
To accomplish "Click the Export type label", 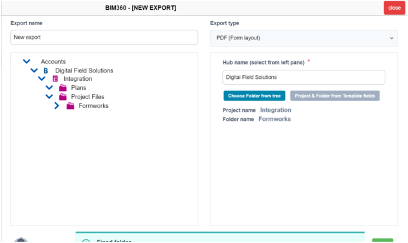I will [x=225, y=23].
